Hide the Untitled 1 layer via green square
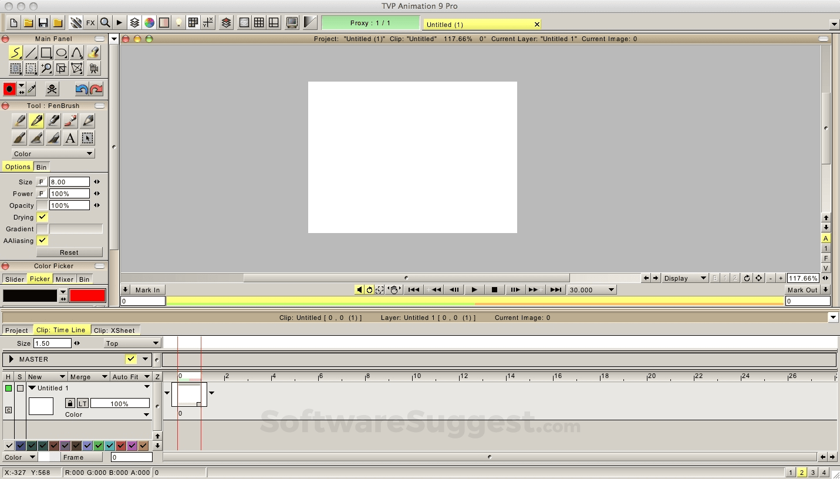 pos(8,388)
